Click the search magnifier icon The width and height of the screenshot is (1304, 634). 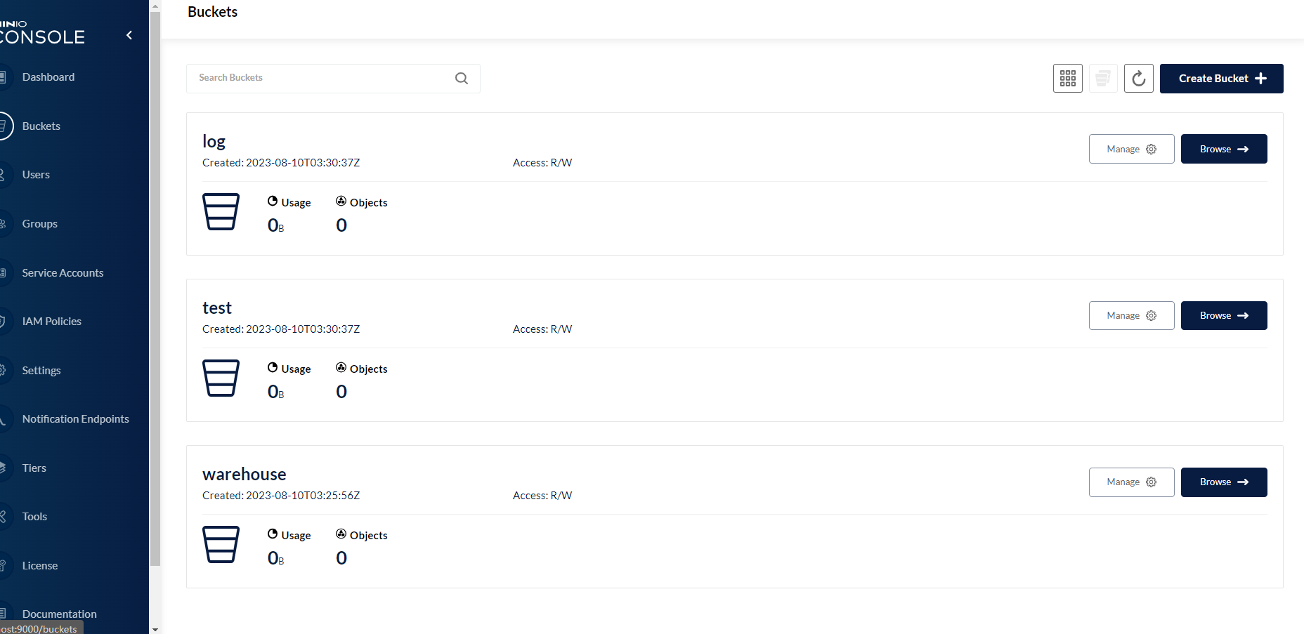(462, 79)
